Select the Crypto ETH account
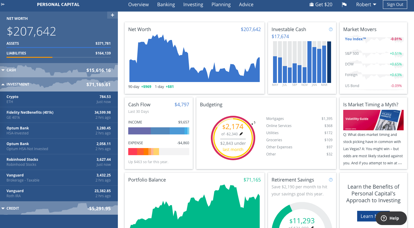 [x=59, y=99]
